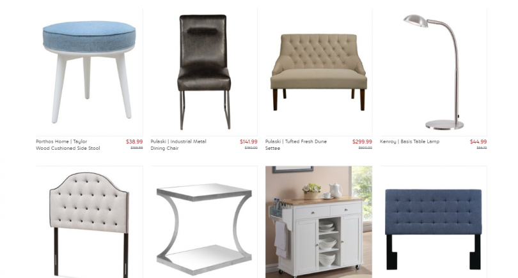Image resolution: width=518 pixels, height=278 pixels.
Task: Open the white kitchen cart image
Action: tap(318, 222)
